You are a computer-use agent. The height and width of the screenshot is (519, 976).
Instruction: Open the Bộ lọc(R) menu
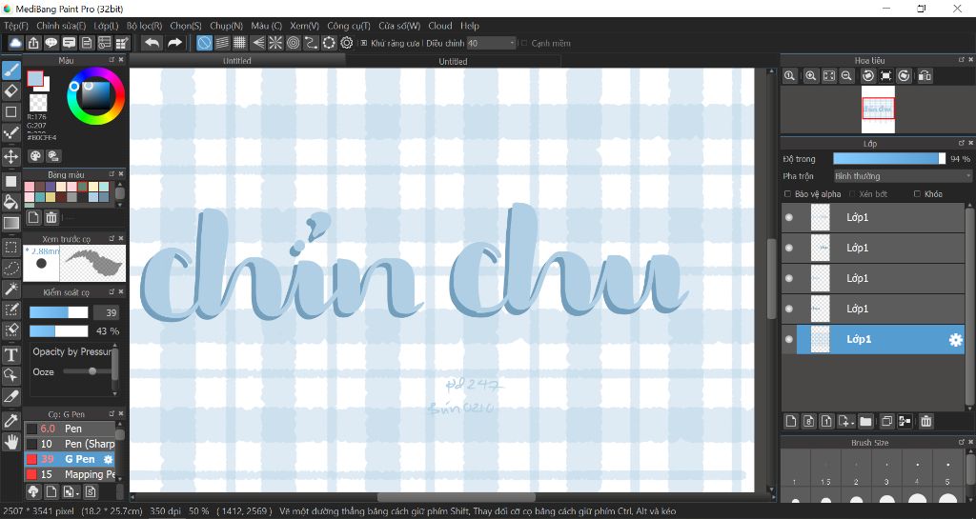[x=145, y=26]
